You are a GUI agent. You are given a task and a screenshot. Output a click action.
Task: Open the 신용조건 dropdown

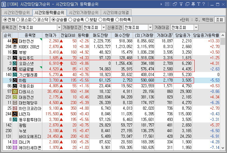(151, 27)
